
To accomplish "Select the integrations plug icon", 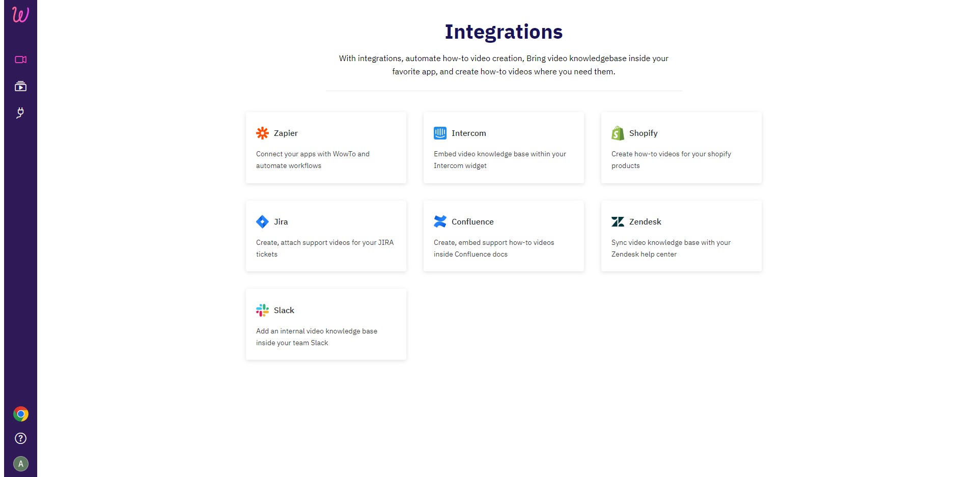I will tap(20, 113).
